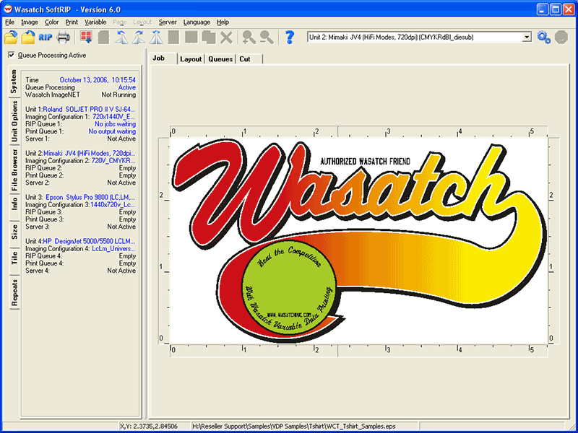Click the rotate counterclockwise icon
Screen dimensions: 578x433
pos(121,38)
